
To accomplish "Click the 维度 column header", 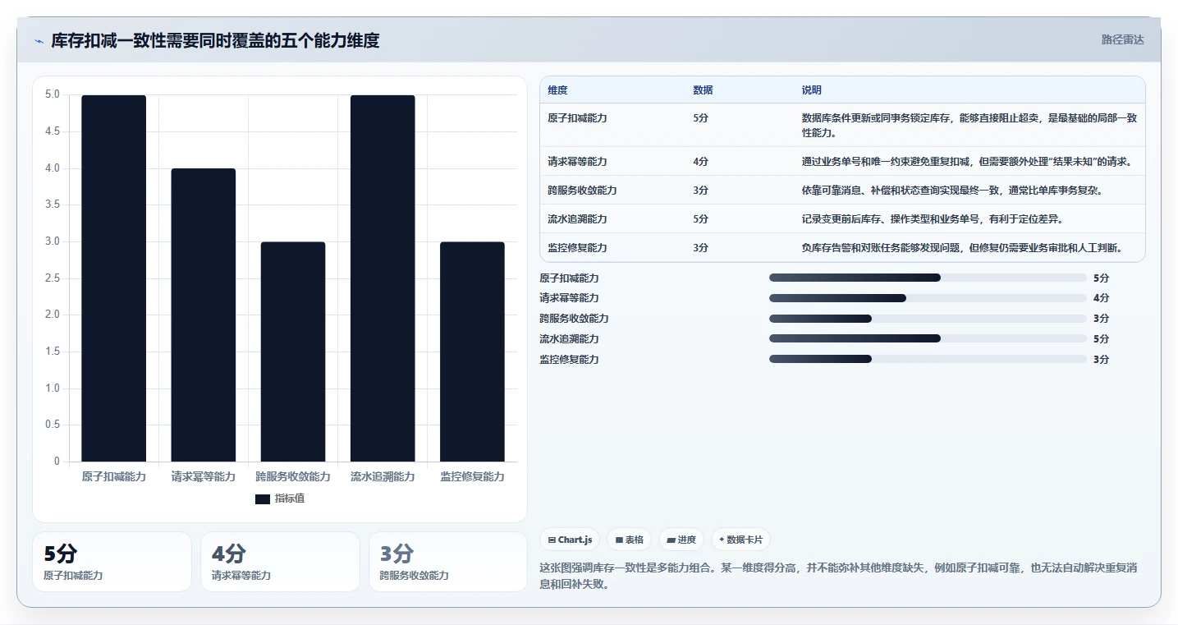I will [x=557, y=90].
